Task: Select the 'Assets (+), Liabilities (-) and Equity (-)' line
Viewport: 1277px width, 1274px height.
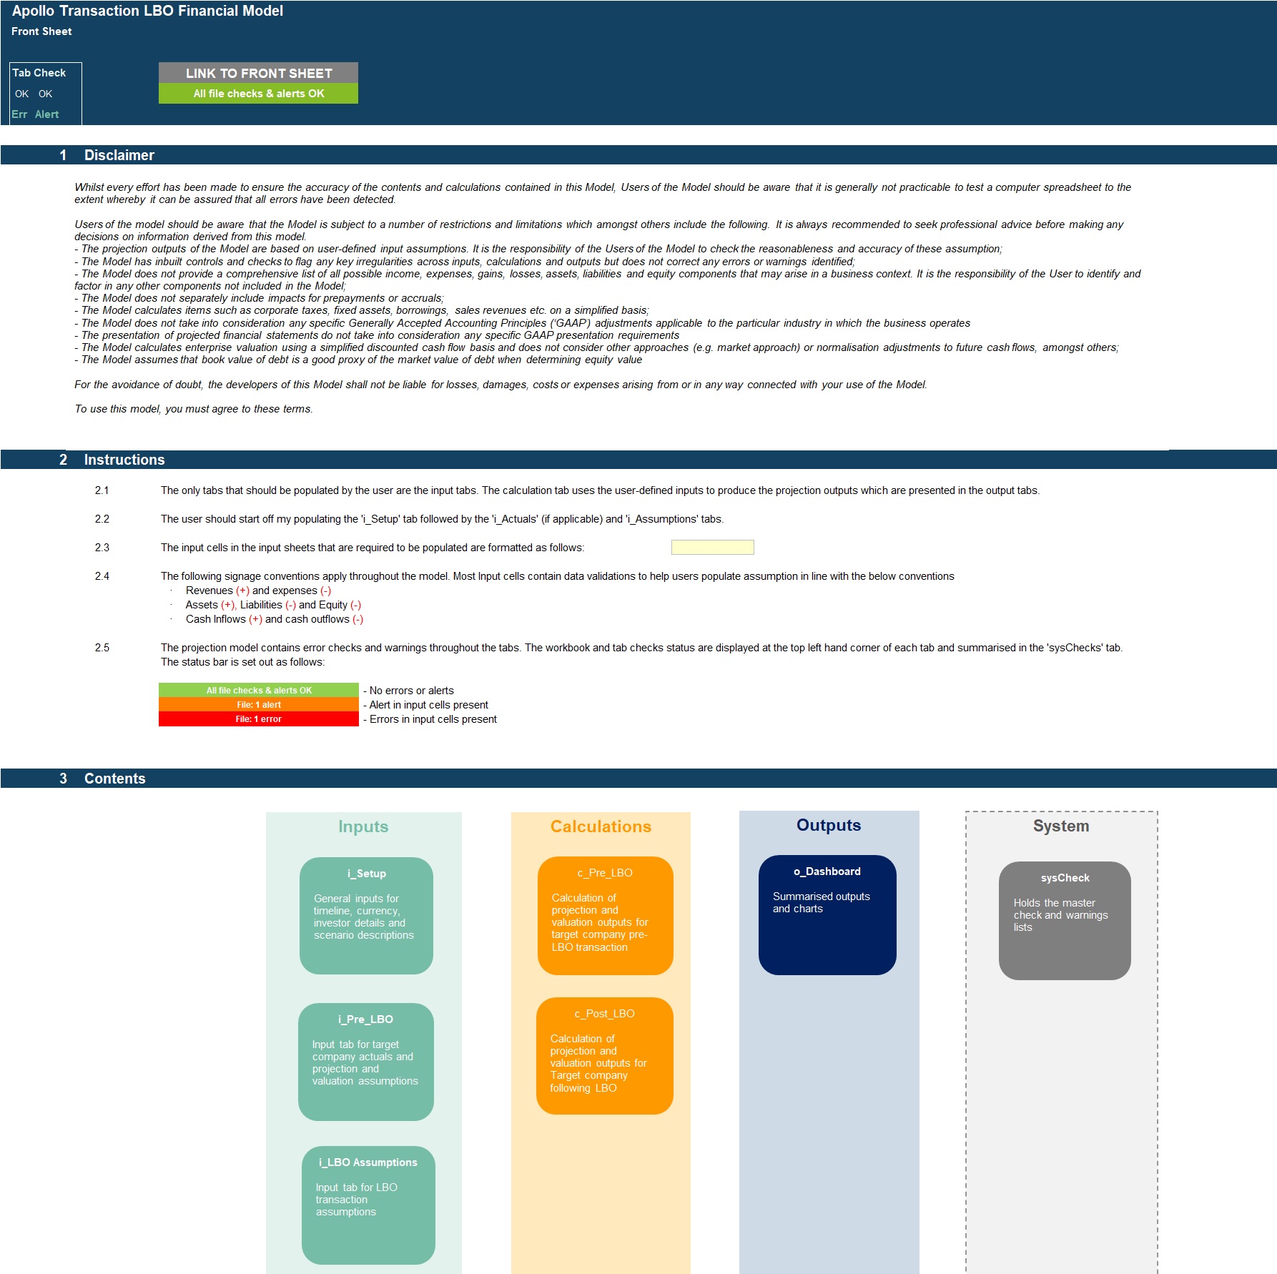Action: coord(273,605)
